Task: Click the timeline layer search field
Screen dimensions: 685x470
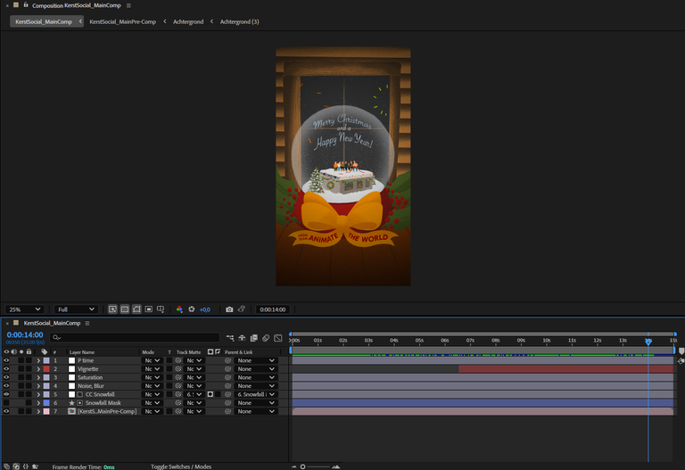Action: pos(134,338)
